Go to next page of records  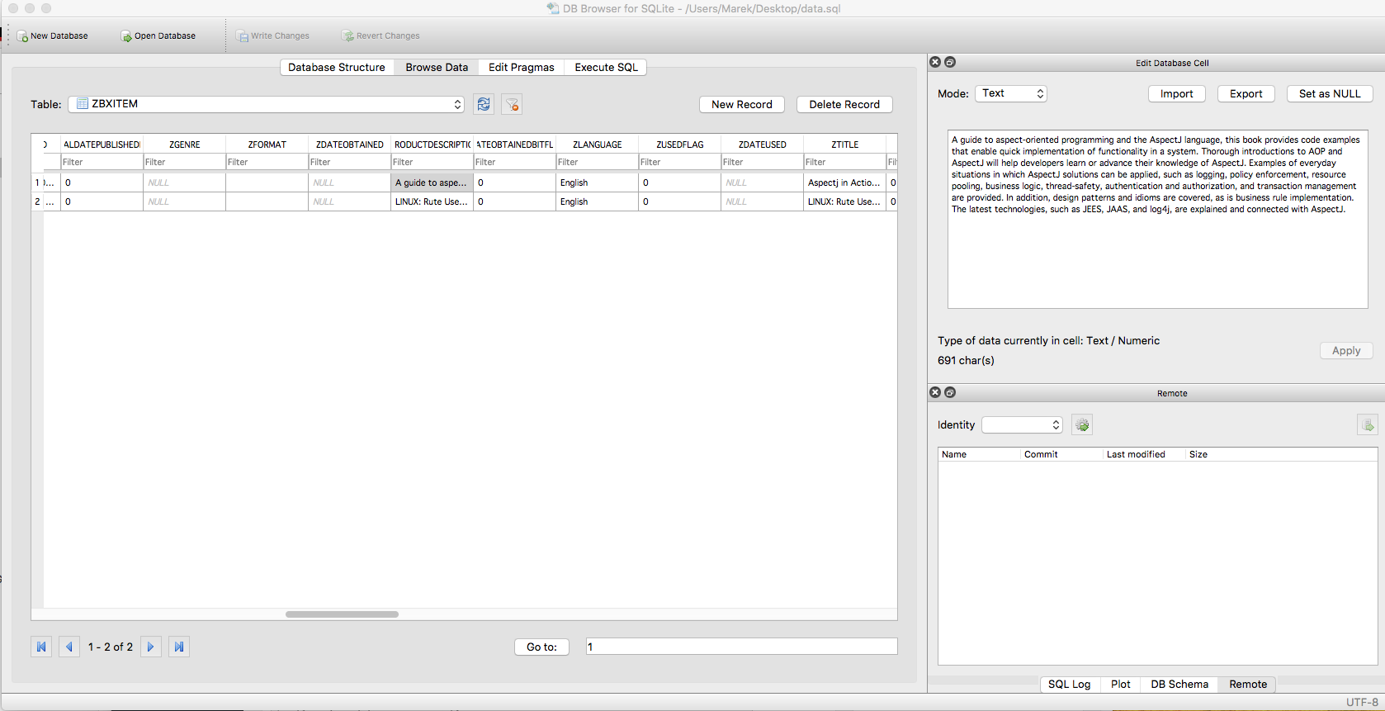click(150, 647)
